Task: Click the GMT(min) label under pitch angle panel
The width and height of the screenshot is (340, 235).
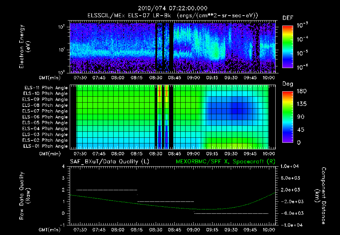Action: 50,154
